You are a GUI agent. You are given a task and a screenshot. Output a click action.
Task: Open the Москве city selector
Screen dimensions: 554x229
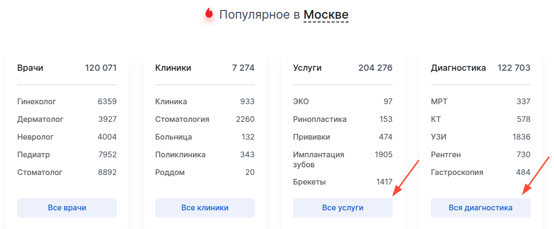(326, 15)
